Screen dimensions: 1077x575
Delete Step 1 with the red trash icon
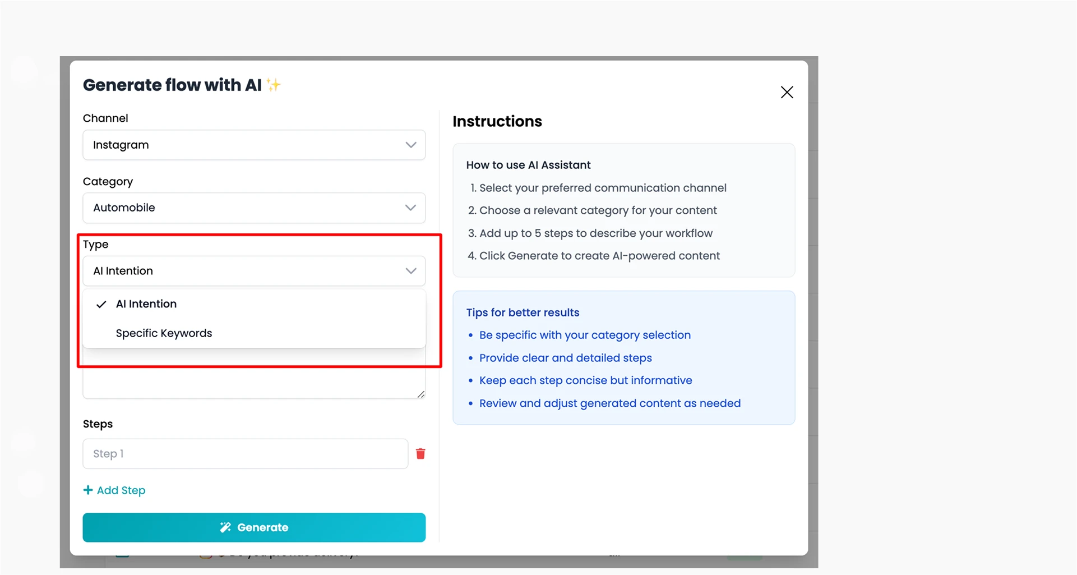pyautogui.click(x=420, y=454)
